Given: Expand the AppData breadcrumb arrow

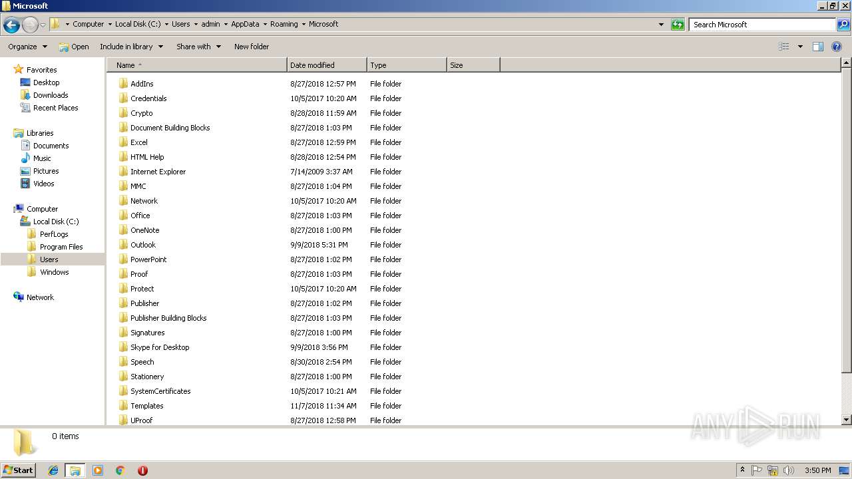Looking at the screenshot, I should (265, 24).
